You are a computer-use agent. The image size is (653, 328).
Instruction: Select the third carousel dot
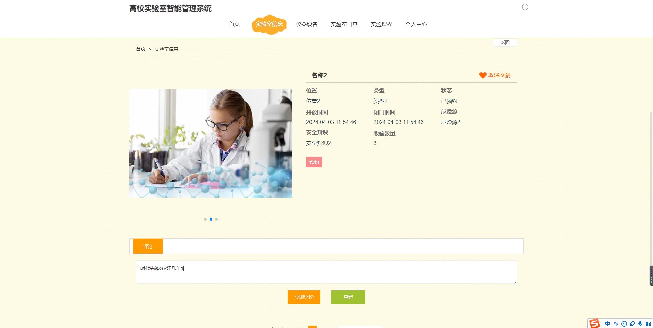tap(216, 219)
